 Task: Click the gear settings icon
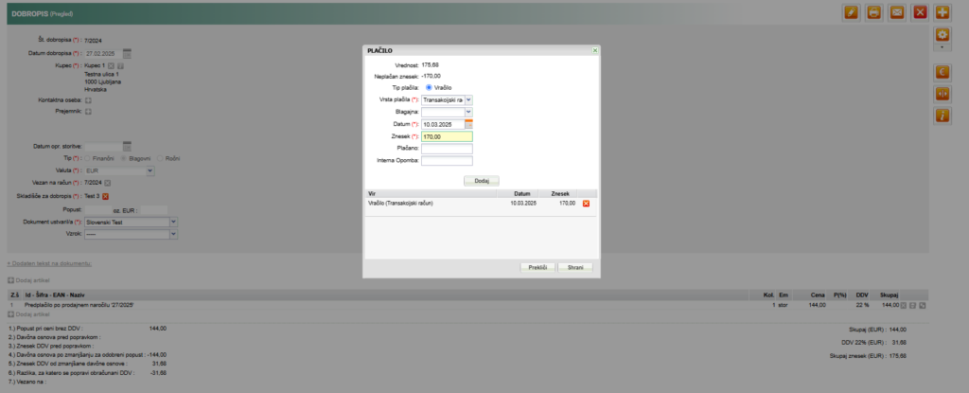coord(943,35)
